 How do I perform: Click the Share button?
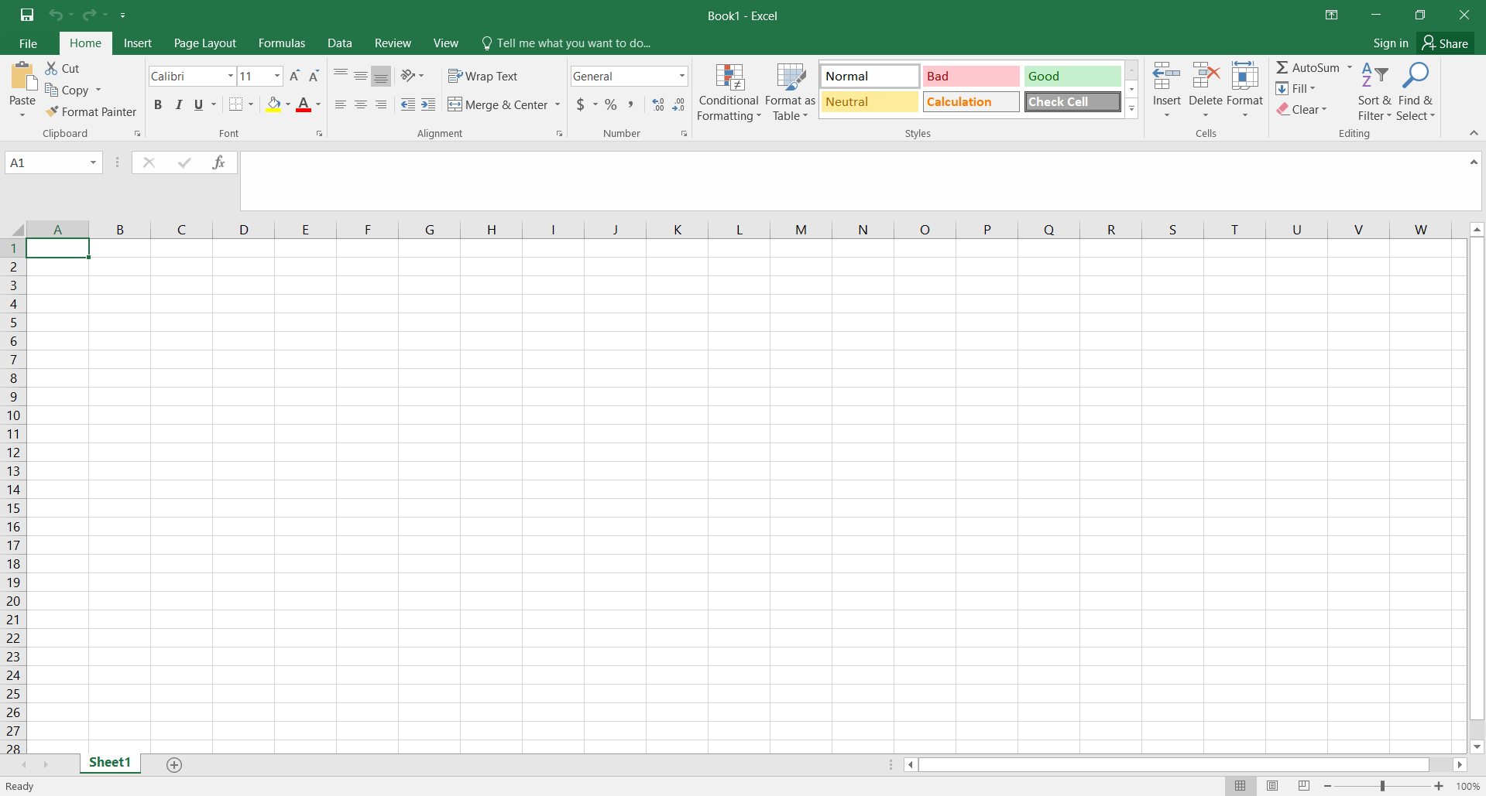point(1445,43)
